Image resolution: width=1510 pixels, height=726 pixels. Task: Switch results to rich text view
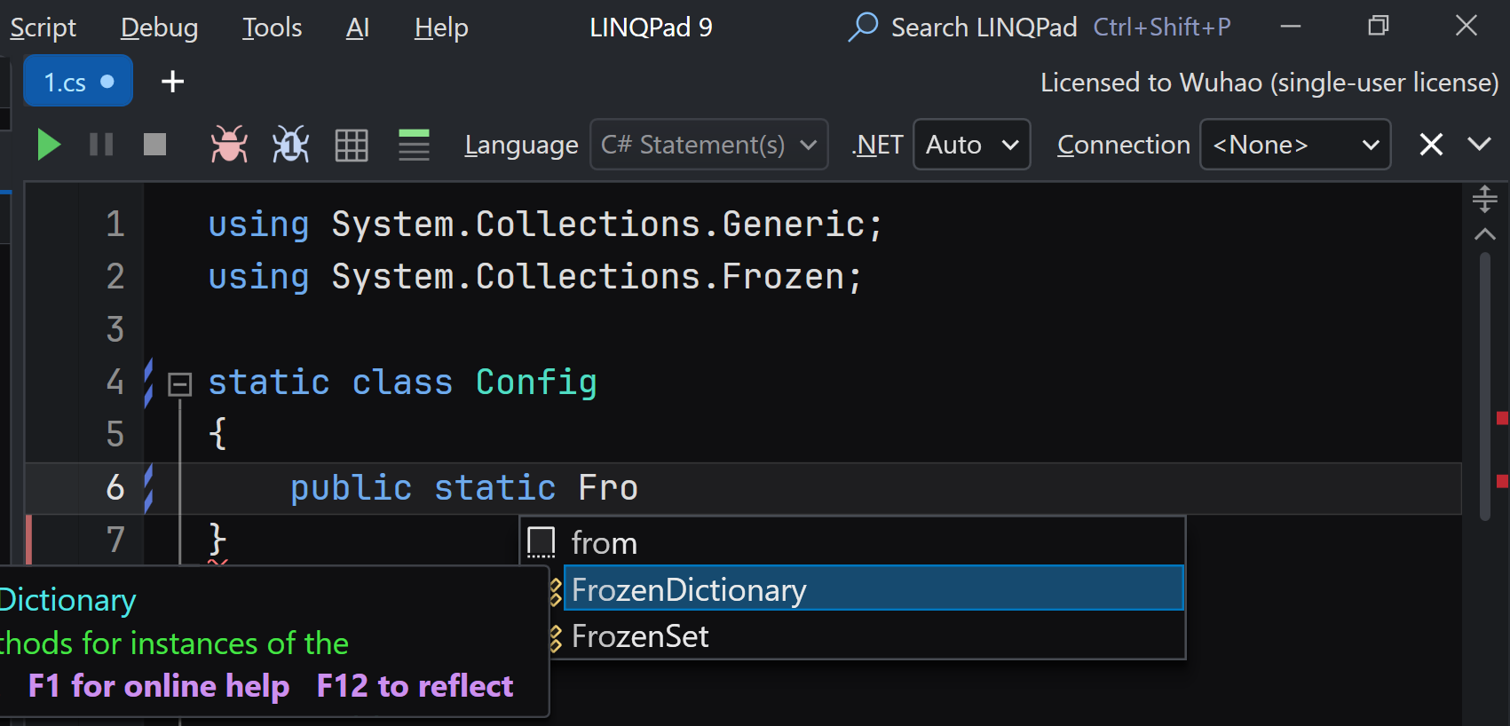[x=414, y=145]
